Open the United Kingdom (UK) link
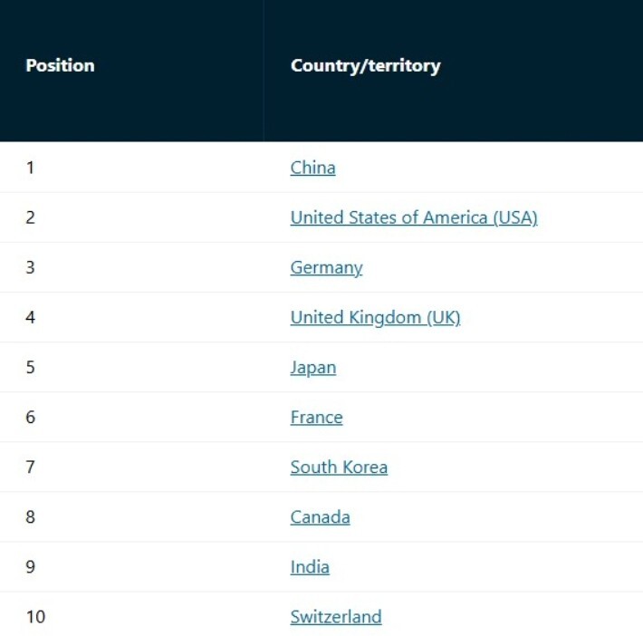Viewport: 643px width, 636px height. tap(375, 317)
